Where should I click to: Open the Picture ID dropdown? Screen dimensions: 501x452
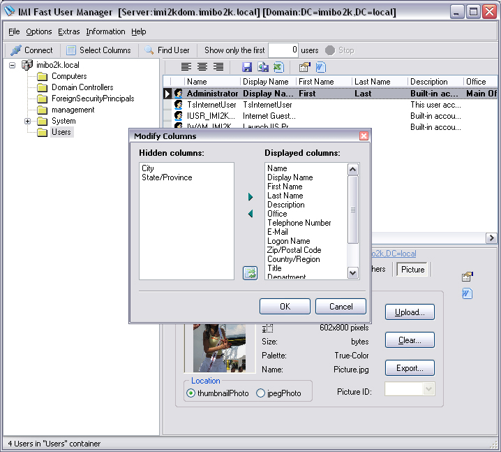click(428, 389)
